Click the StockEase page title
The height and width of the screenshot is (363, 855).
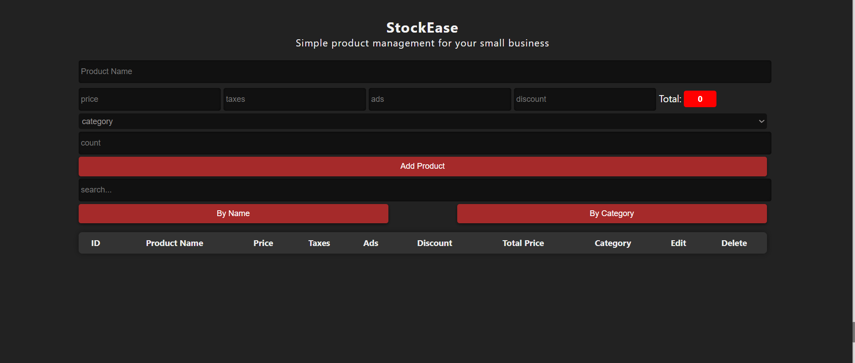422,27
